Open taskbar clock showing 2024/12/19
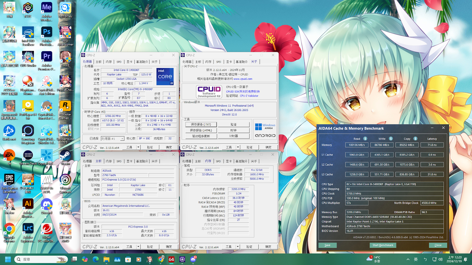The image size is (472, 265). coord(454,259)
